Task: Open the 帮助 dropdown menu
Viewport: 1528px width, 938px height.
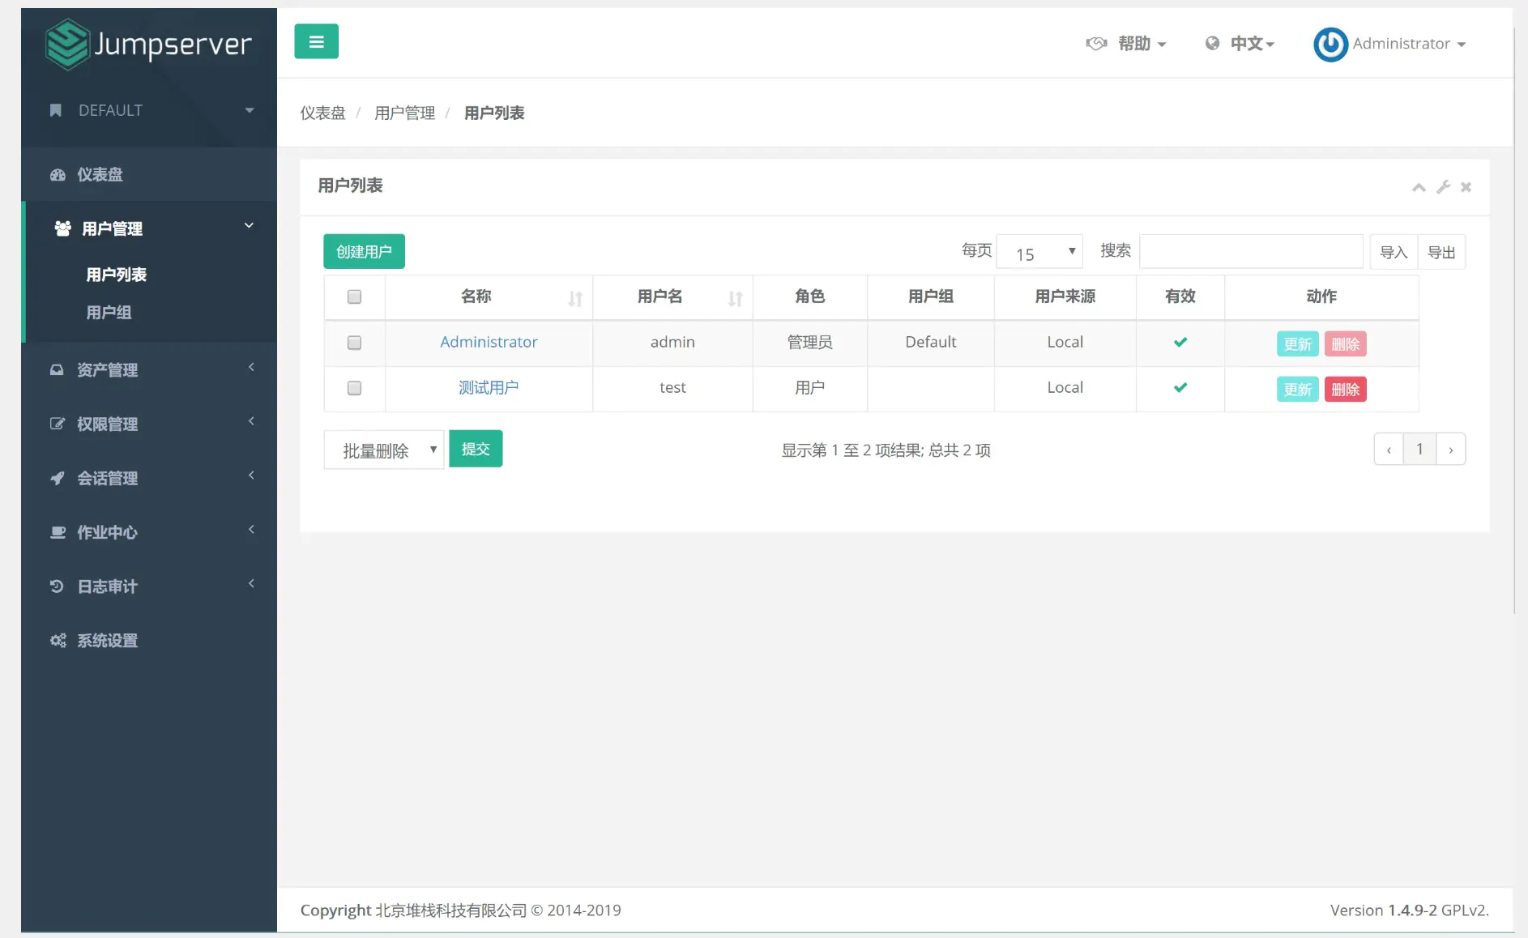Action: 1142,44
